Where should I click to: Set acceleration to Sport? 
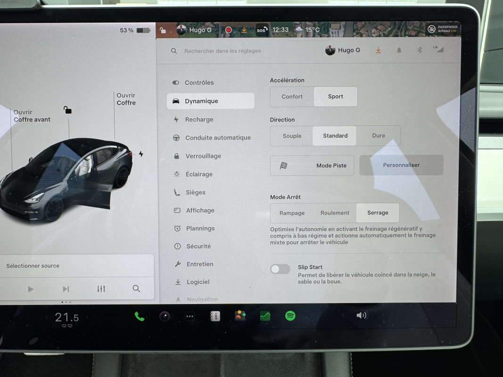(x=336, y=97)
